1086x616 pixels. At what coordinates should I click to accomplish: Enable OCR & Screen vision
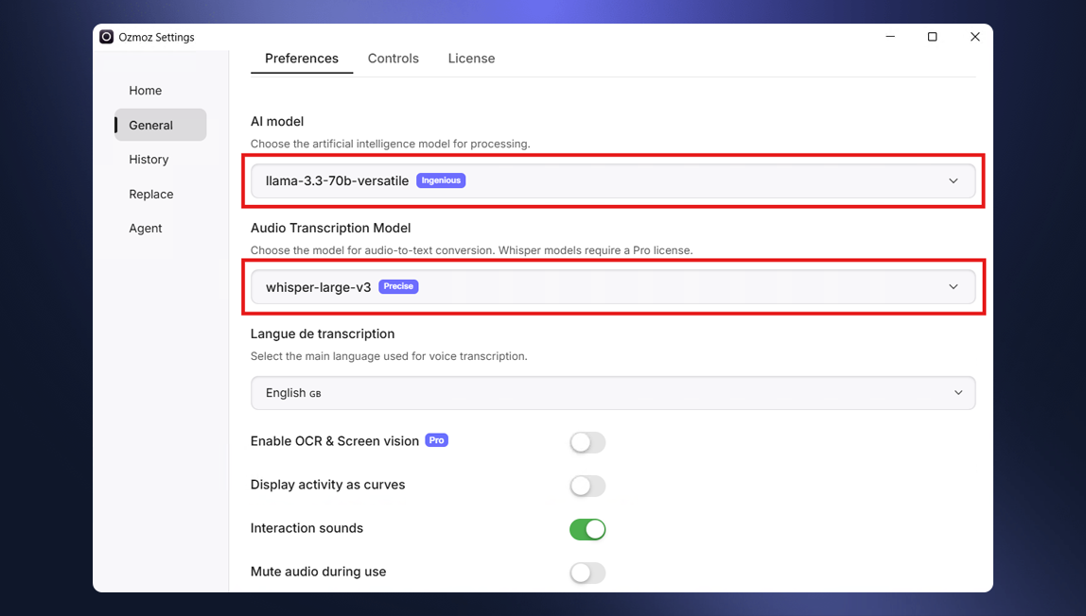click(587, 442)
